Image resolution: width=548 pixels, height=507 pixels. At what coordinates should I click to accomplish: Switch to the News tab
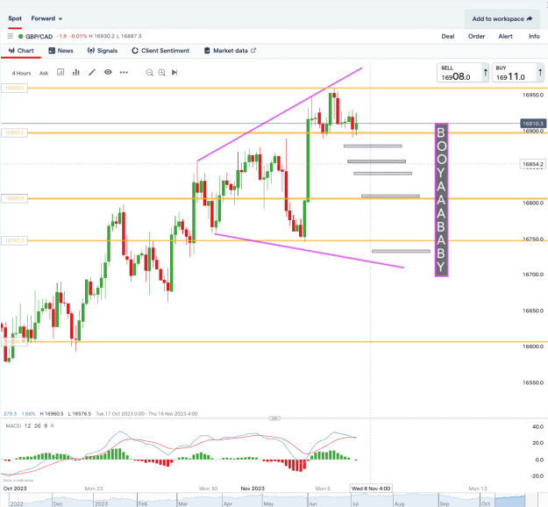click(x=60, y=51)
